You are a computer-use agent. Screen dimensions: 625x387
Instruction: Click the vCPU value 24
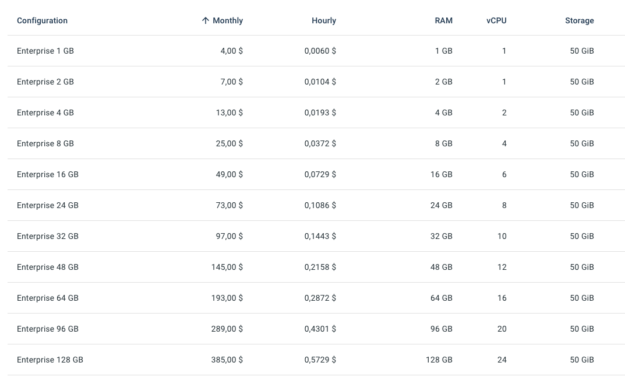point(502,360)
